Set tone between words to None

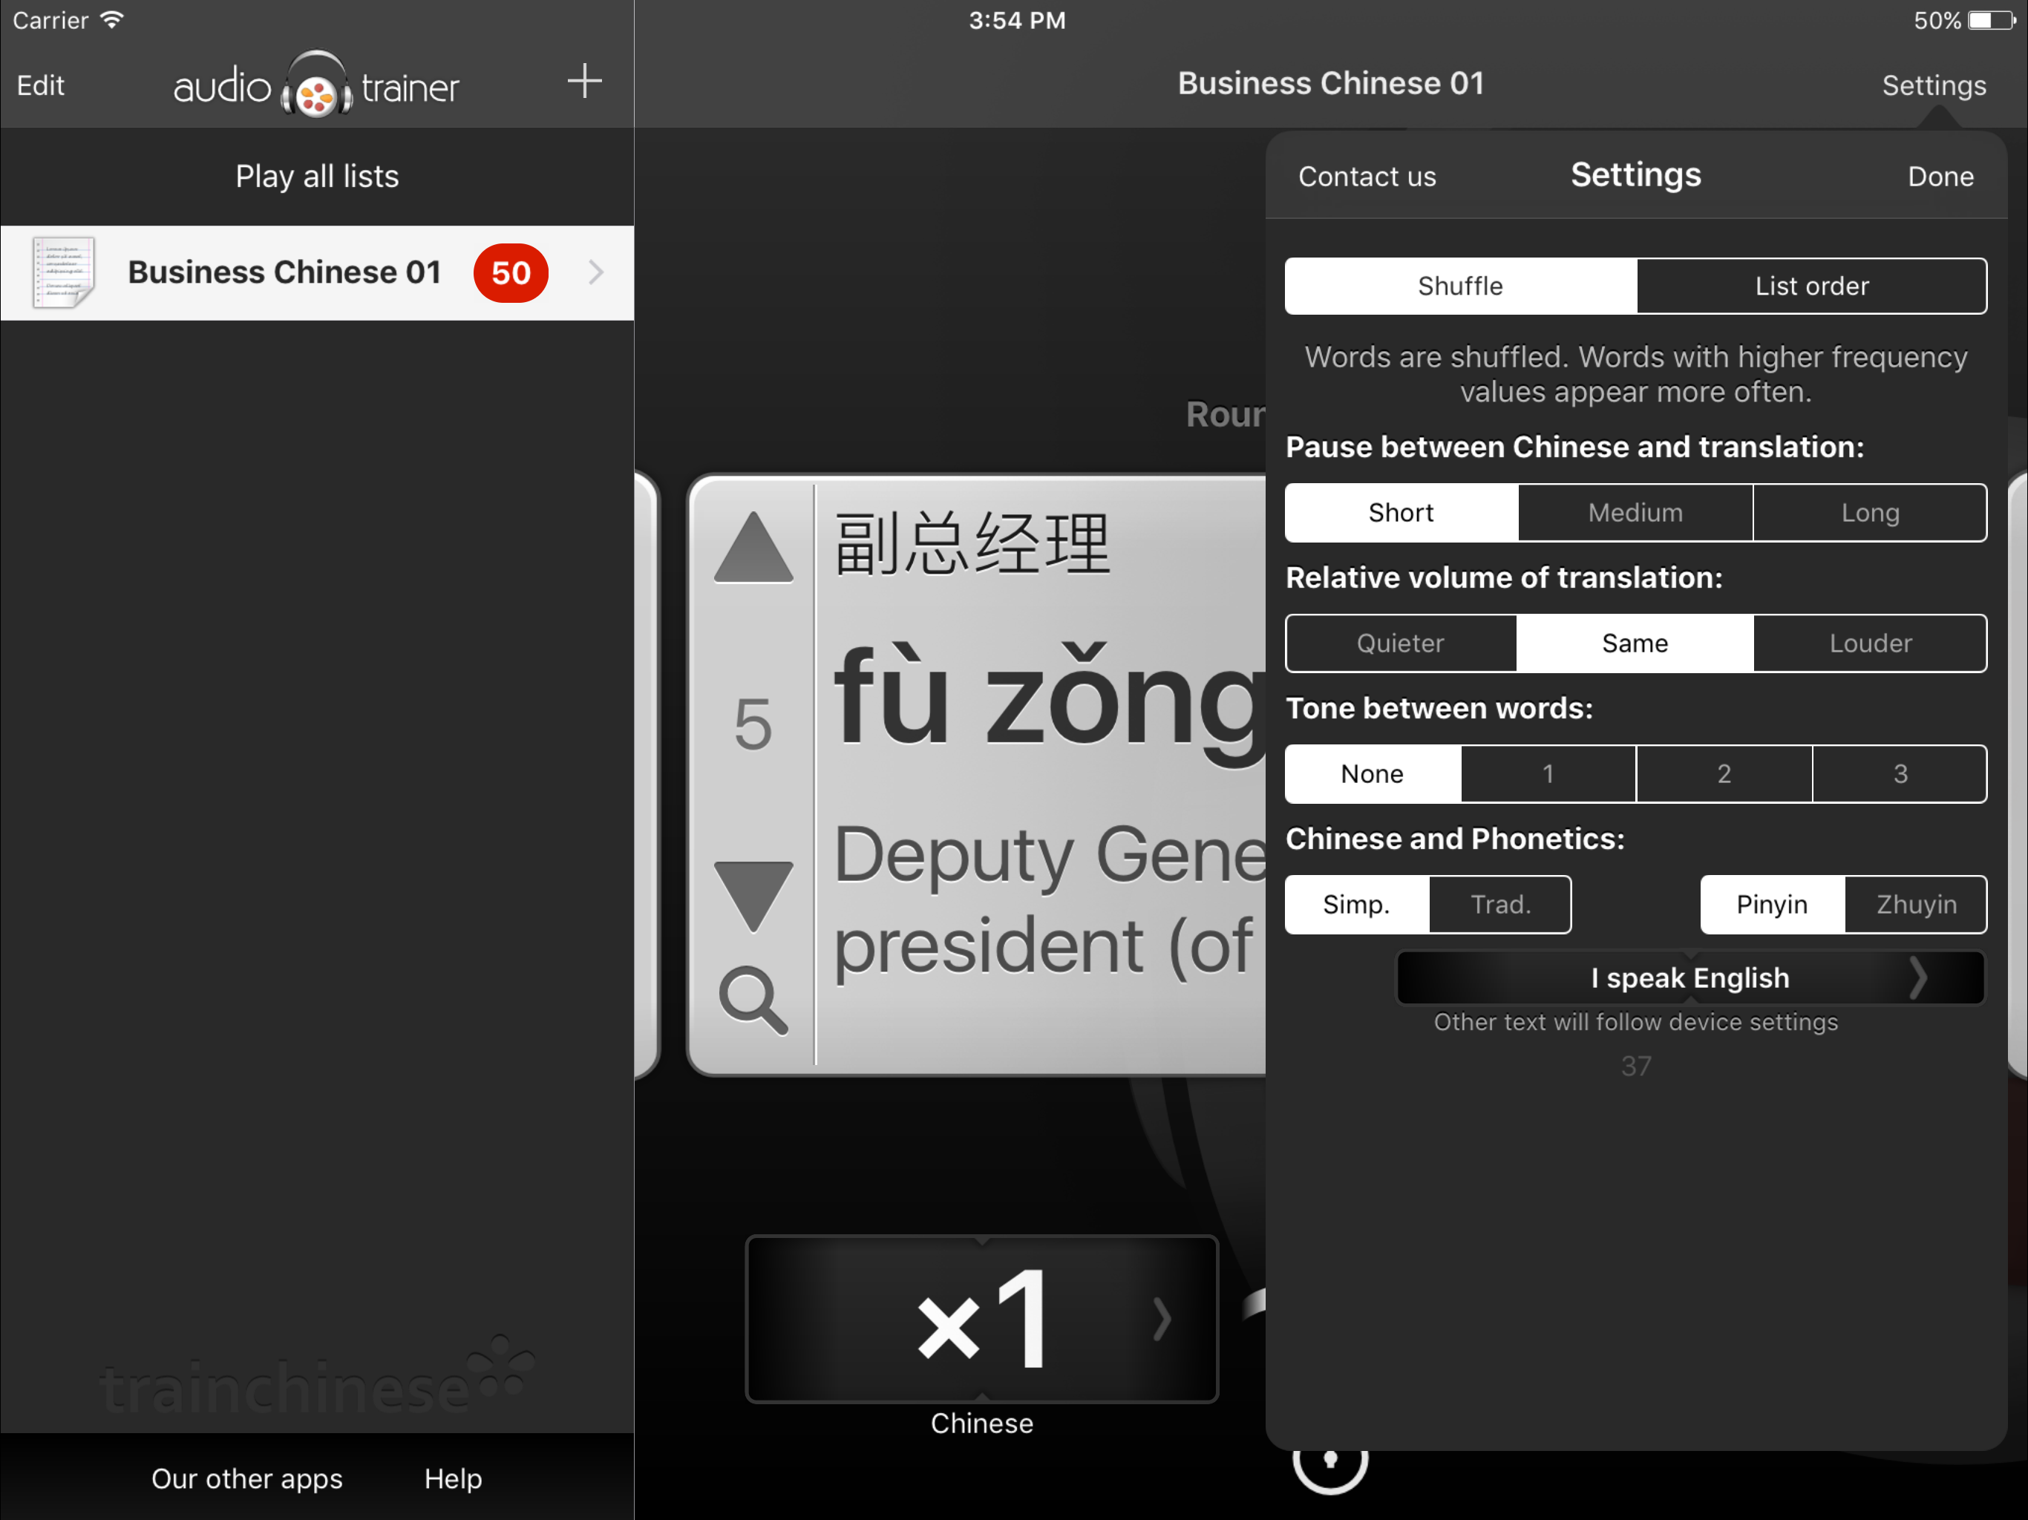click(x=1373, y=774)
